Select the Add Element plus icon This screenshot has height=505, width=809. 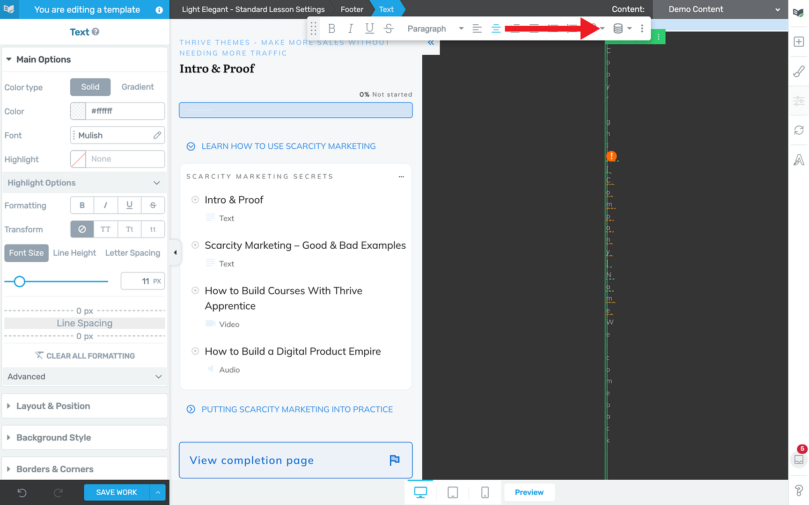(x=799, y=42)
